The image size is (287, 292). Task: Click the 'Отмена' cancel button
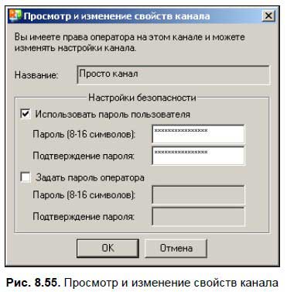[x=176, y=248]
